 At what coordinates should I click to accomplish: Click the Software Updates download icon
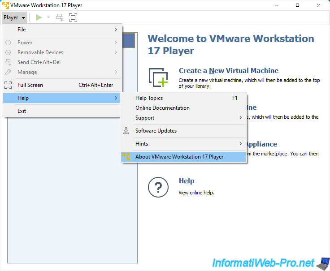click(126, 131)
